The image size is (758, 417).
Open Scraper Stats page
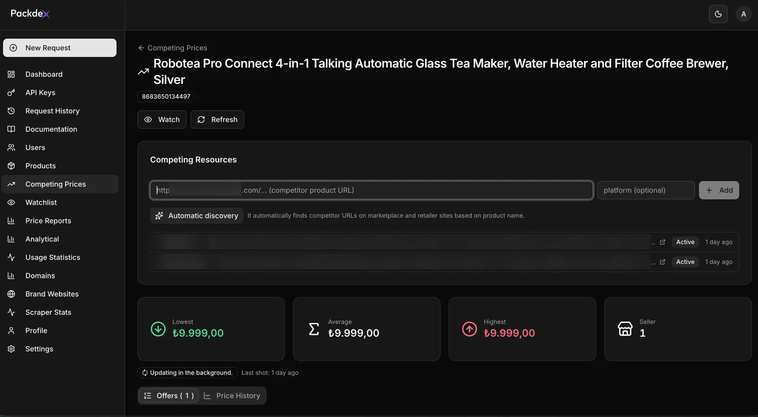tap(60, 312)
